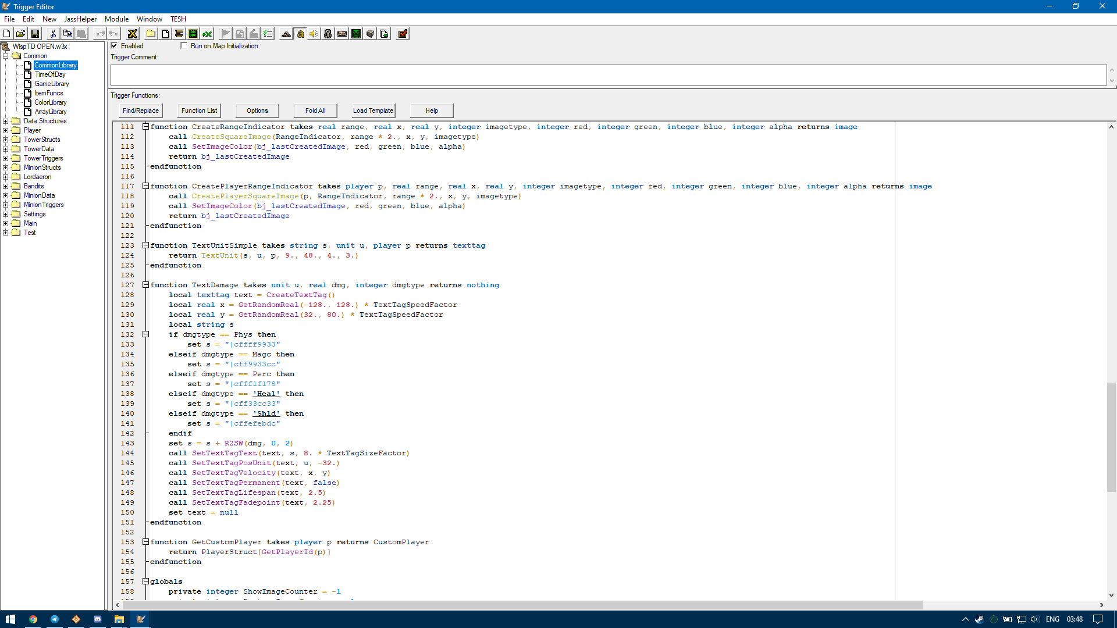This screenshot has width=1117, height=628.
Task: Expand the Settings folder node
Action: (x=6, y=214)
